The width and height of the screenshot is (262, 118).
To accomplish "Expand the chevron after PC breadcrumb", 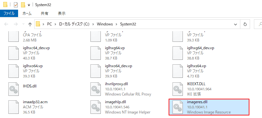I will [x=56, y=24].
